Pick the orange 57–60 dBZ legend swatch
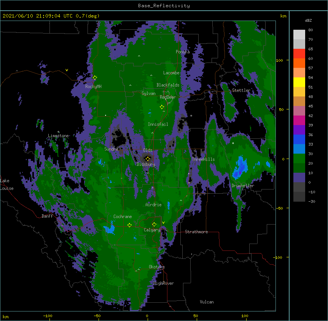The image size is (328, 321). (x=299, y=63)
